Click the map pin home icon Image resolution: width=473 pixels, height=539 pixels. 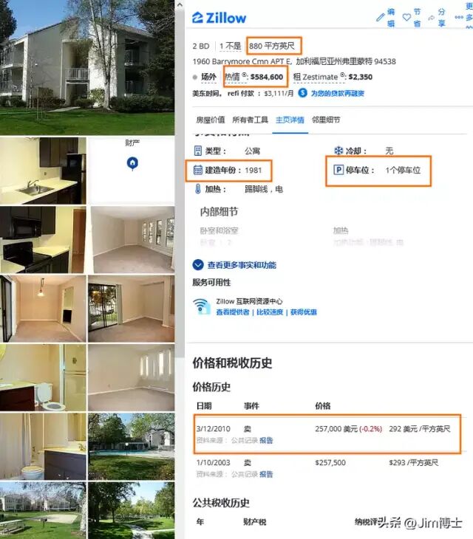(x=132, y=163)
